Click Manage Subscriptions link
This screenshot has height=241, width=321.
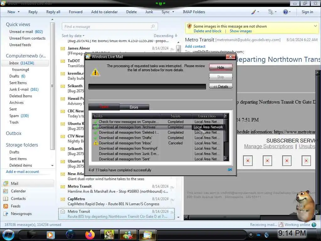[269, 147]
